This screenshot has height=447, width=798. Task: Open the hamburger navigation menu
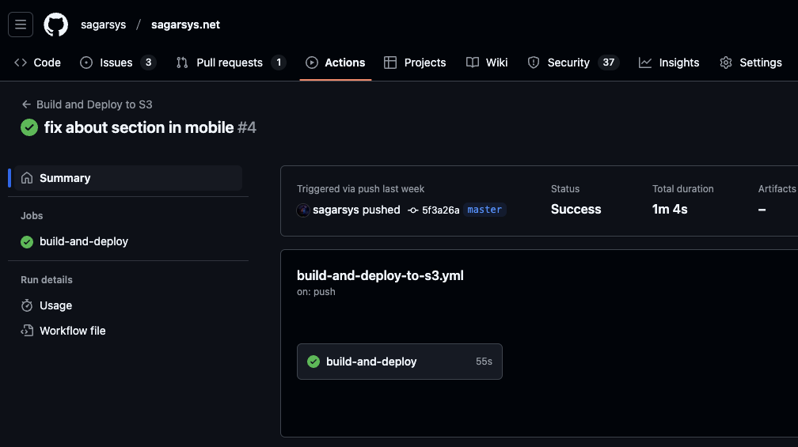coord(21,25)
